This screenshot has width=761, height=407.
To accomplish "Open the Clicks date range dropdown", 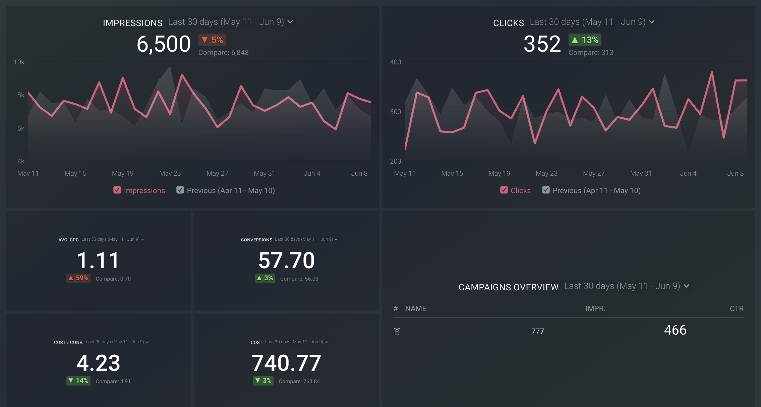I will [x=592, y=22].
